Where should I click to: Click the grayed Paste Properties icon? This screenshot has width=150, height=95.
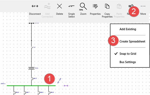[119, 6]
